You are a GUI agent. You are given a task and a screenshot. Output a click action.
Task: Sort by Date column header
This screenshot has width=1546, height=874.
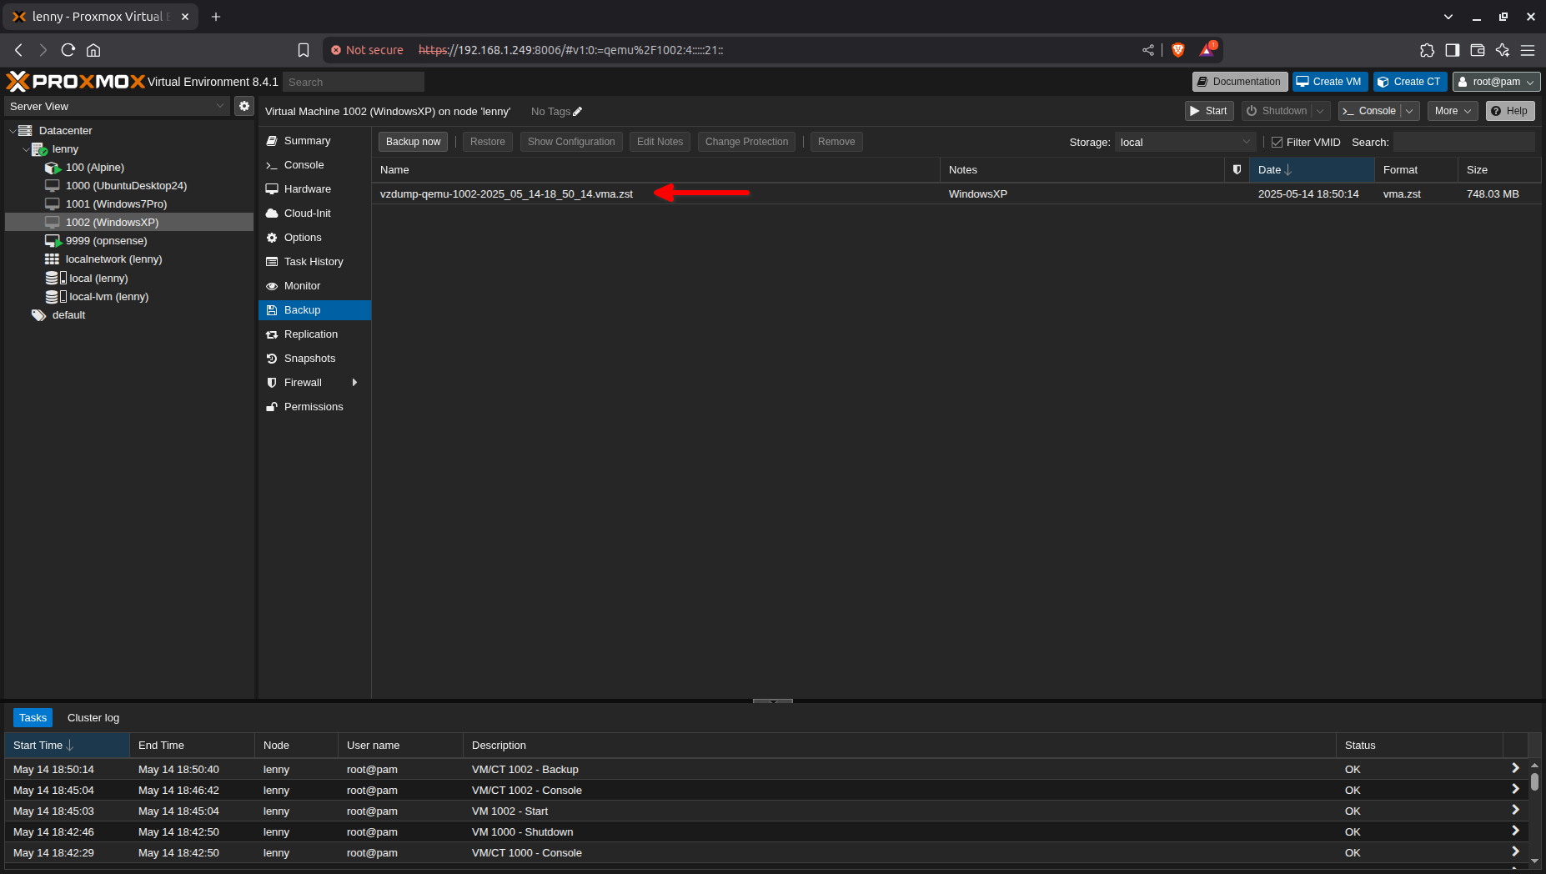(1312, 169)
